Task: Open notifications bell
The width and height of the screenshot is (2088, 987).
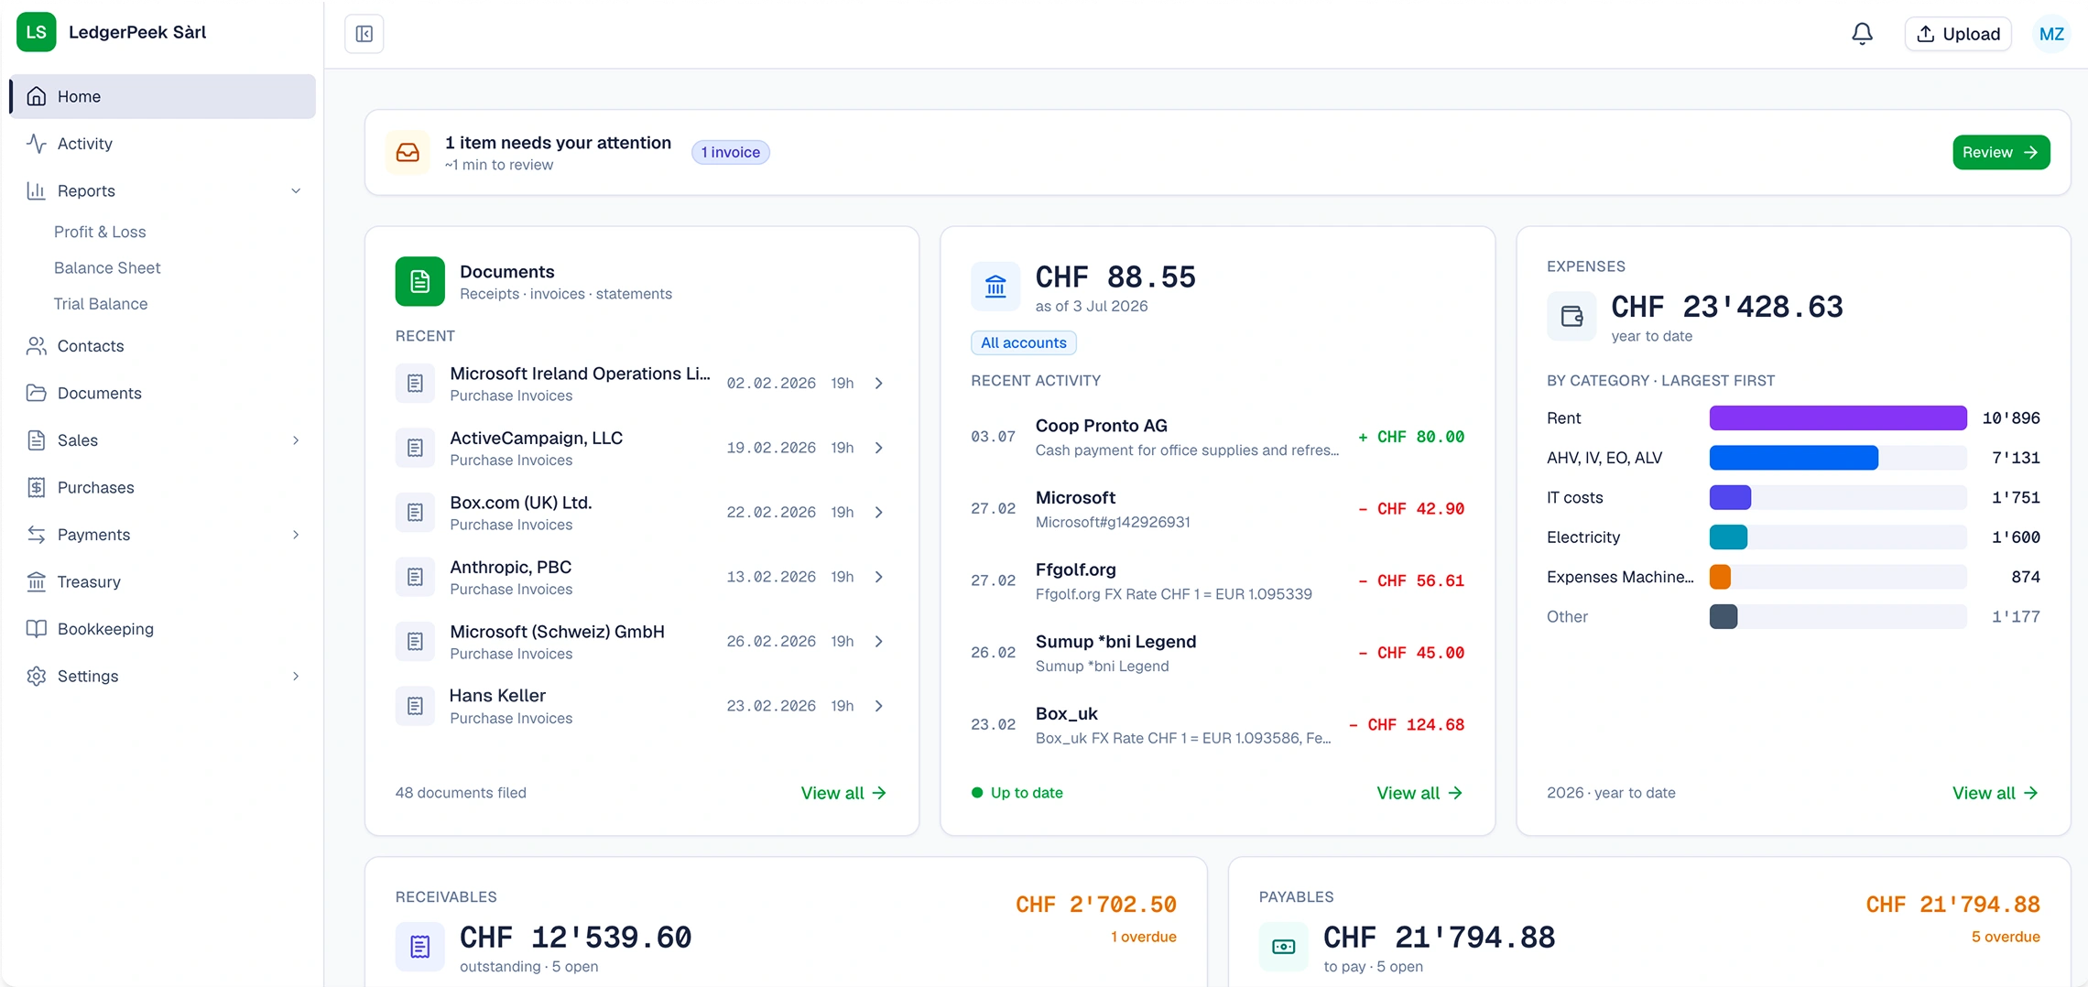Action: tap(1862, 34)
